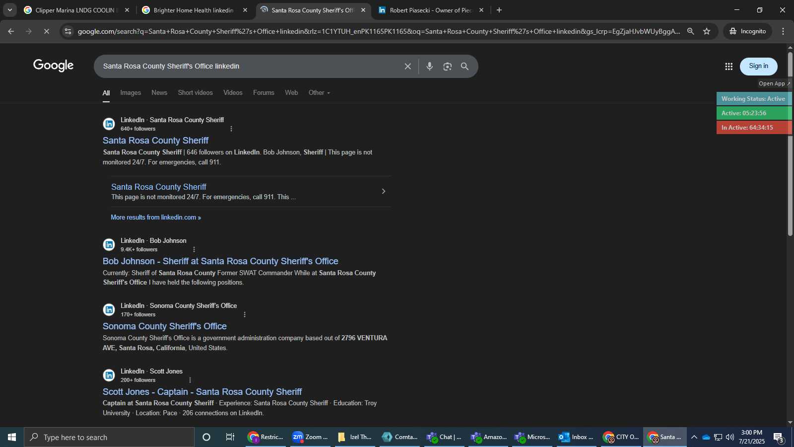Click the Google logo
The width and height of the screenshot is (794, 447).
(54, 66)
